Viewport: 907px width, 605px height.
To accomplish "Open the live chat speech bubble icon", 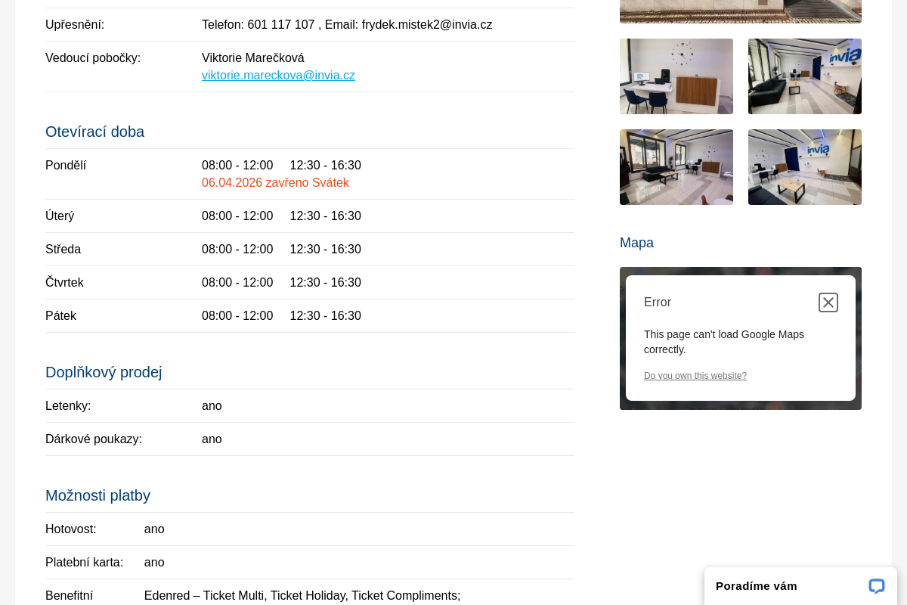I will click(876, 586).
